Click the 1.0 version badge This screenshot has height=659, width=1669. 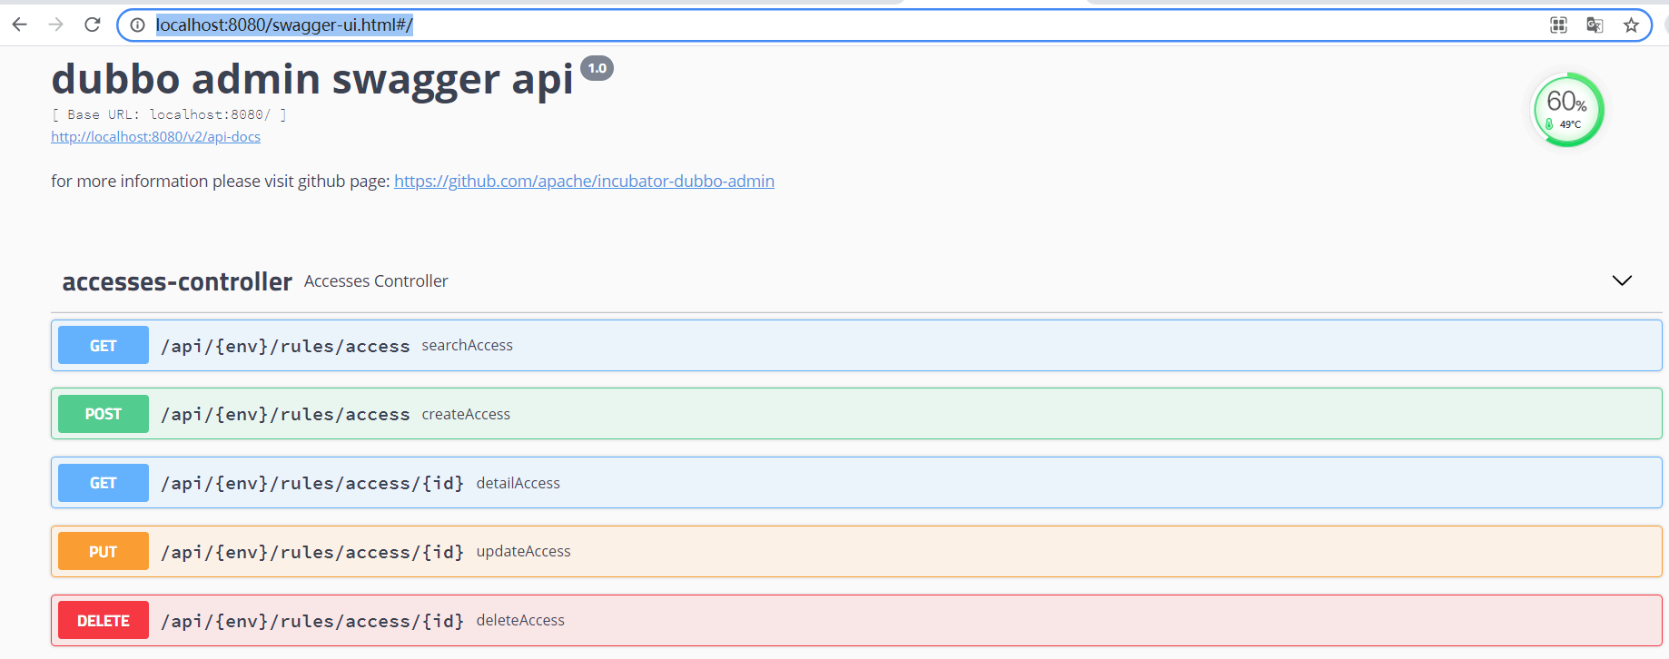[597, 68]
